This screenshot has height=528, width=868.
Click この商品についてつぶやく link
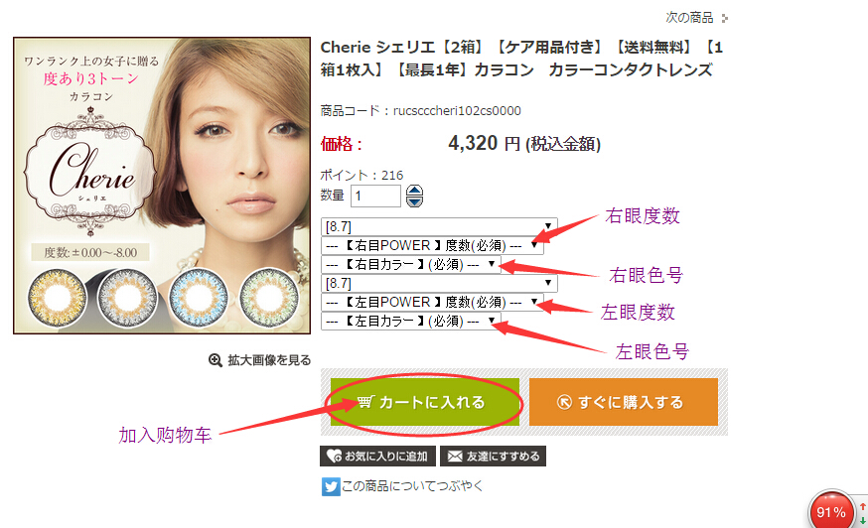412,486
